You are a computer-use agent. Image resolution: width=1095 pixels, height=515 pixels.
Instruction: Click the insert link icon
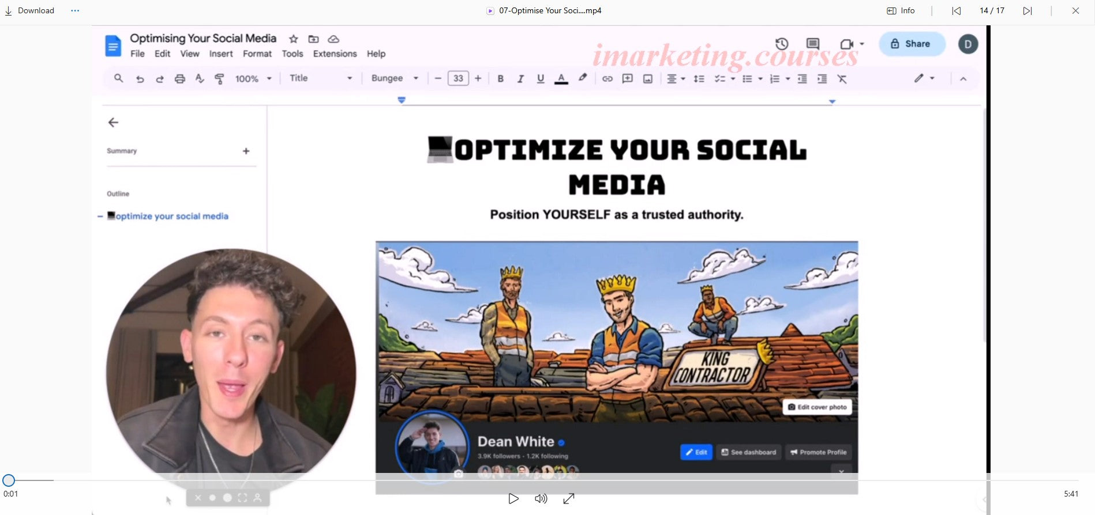[607, 79]
